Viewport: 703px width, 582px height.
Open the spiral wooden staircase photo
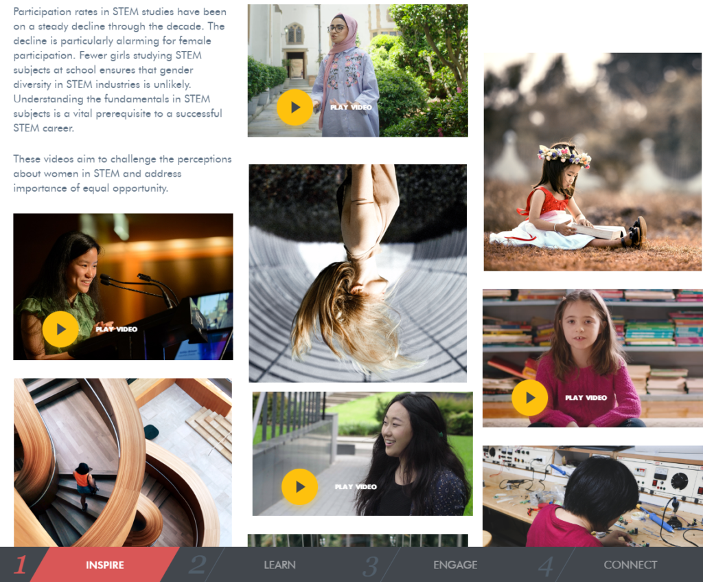click(123, 462)
